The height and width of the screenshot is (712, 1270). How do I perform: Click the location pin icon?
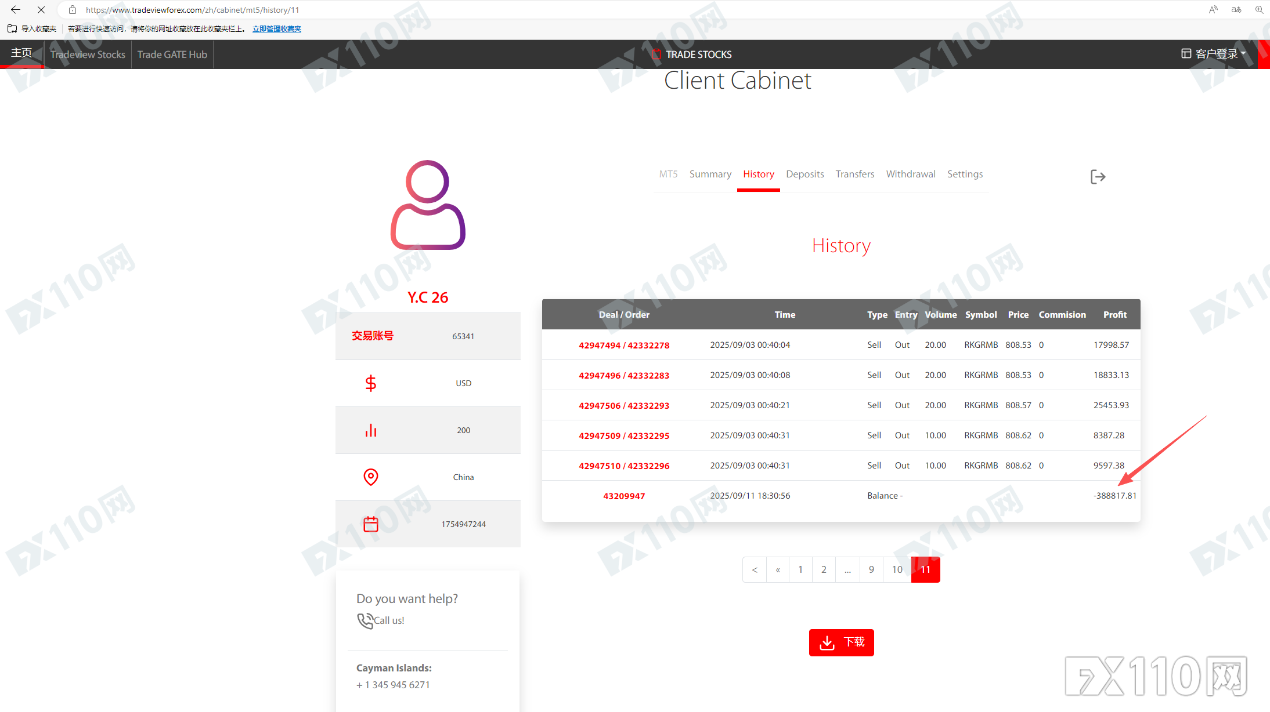click(x=370, y=477)
